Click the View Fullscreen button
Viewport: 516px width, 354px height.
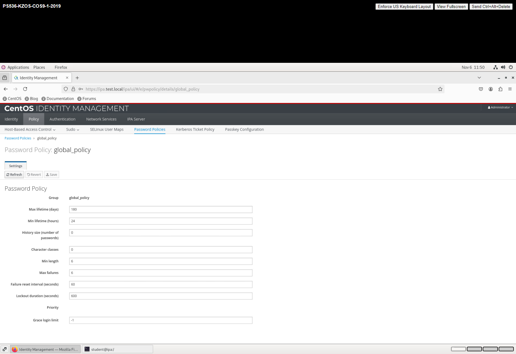[451, 6]
